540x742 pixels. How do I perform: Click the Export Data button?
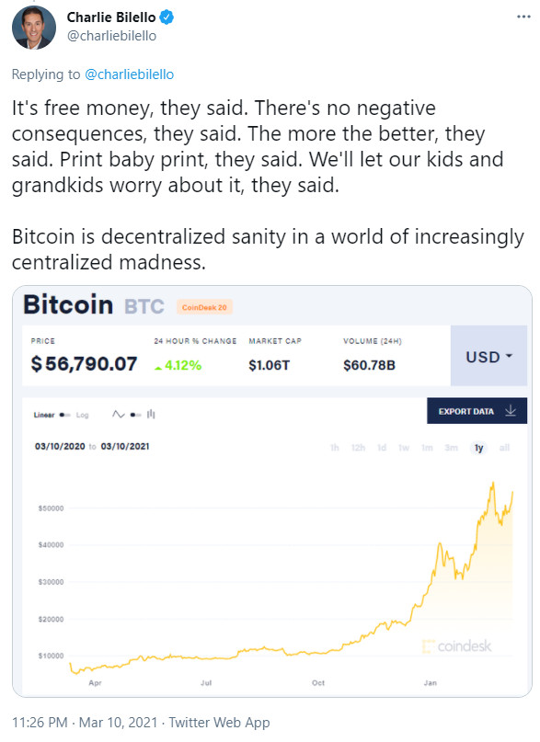477,411
